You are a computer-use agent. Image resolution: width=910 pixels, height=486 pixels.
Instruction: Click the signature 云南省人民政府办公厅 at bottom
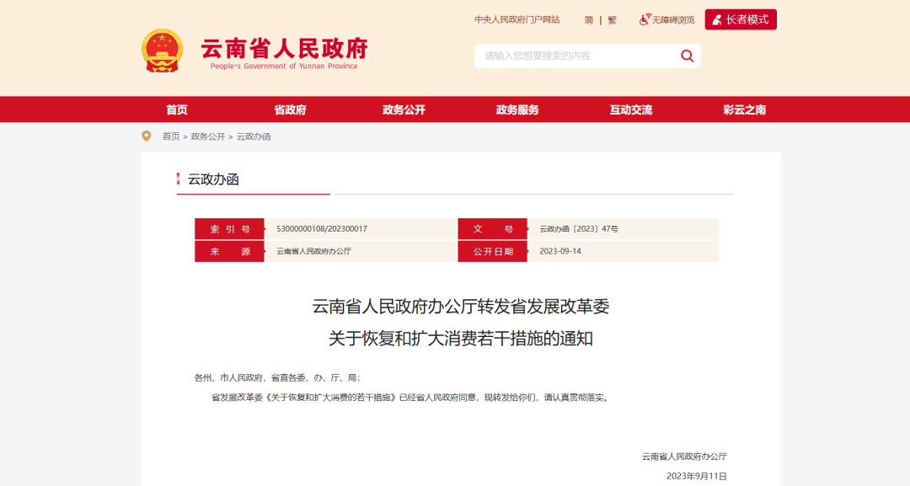pos(684,457)
